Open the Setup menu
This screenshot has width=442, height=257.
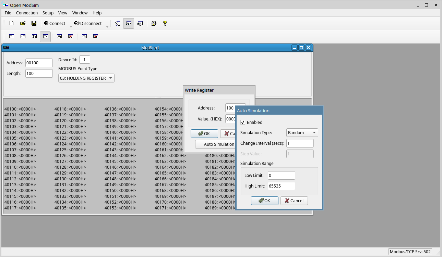coord(48,13)
